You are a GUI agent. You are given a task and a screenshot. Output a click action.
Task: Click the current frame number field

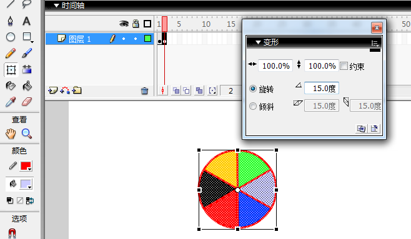(230, 91)
